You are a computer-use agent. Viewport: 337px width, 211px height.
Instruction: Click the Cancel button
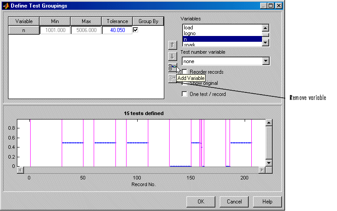[x=234, y=202]
